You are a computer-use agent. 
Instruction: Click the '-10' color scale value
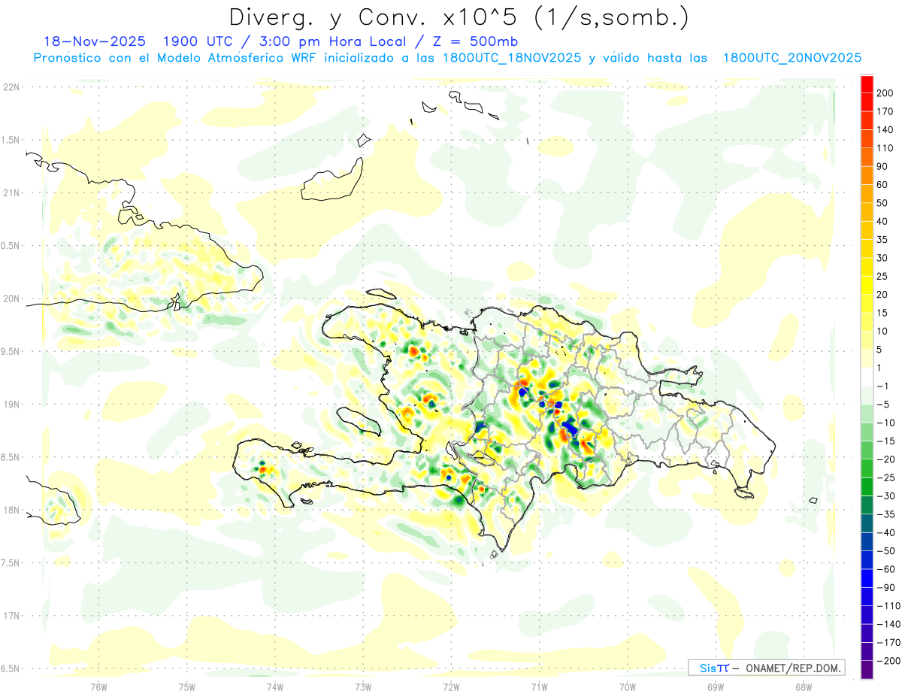click(885, 423)
